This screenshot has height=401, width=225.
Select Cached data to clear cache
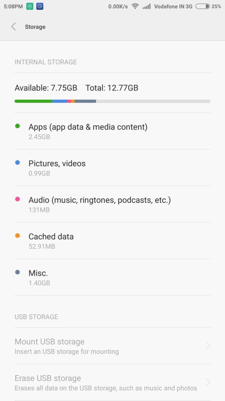[x=112, y=241]
